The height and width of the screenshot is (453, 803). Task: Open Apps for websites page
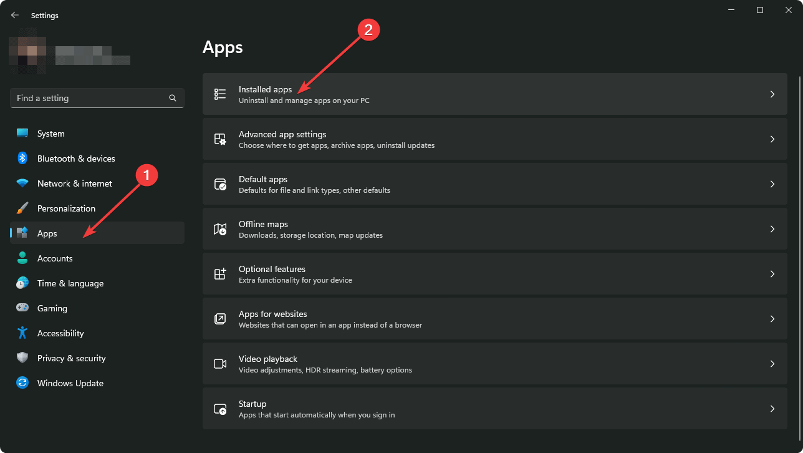click(495, 319)
